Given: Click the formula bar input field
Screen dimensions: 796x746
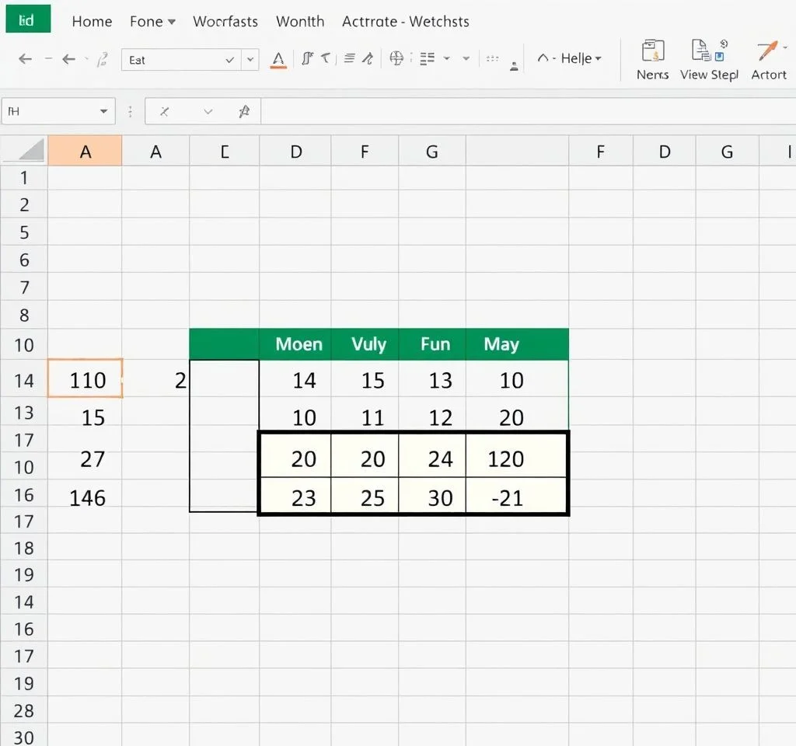Looking at the screenshot, I should pyautogui.click(x=521, y=112).
